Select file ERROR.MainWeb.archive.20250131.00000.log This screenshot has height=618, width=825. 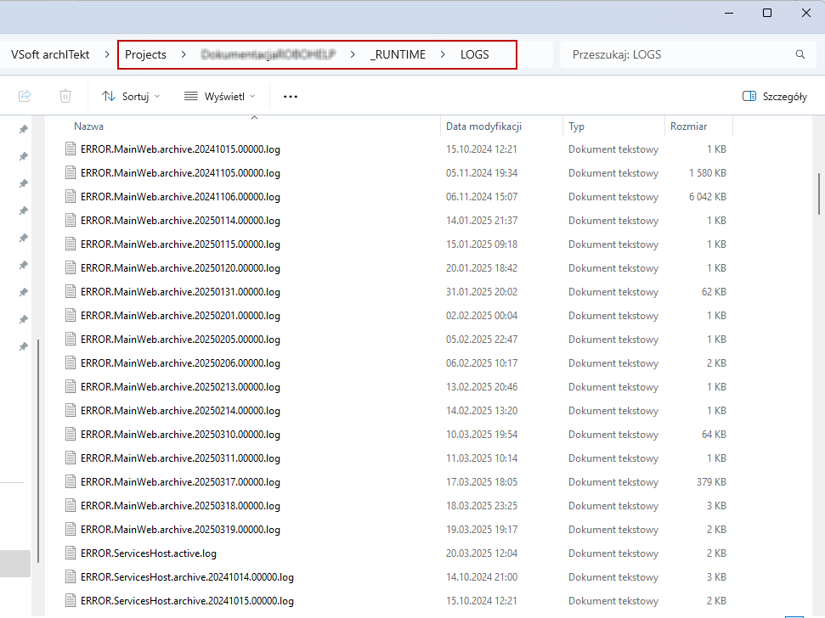pyautogui.click(x=180, y=292)
